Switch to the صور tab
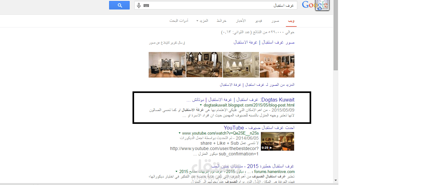This screenshot has width=432, height=185. (275, 21)
